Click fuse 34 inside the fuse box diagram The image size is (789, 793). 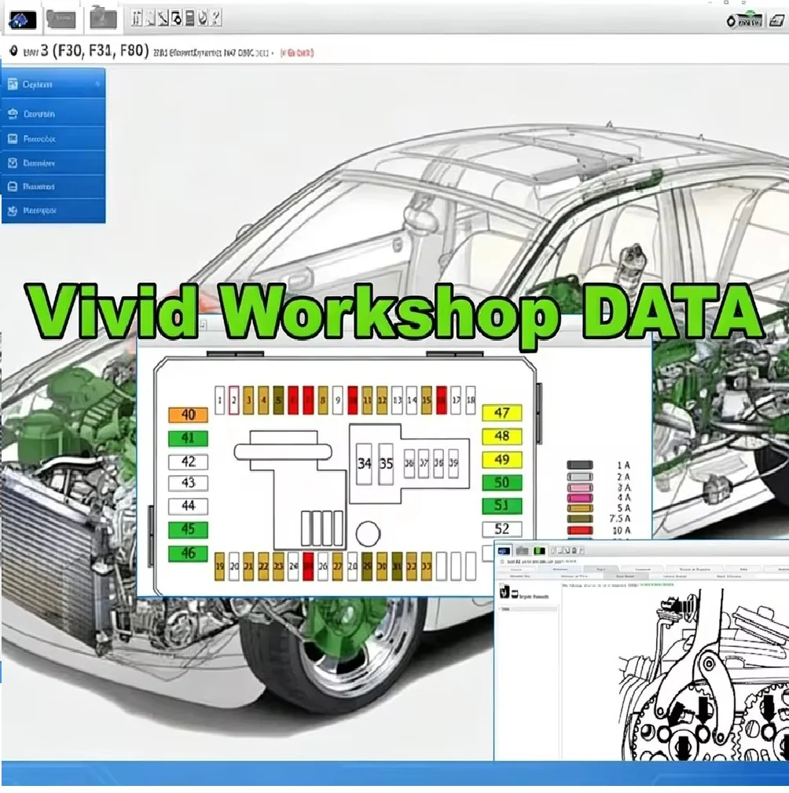click(362, 462)
